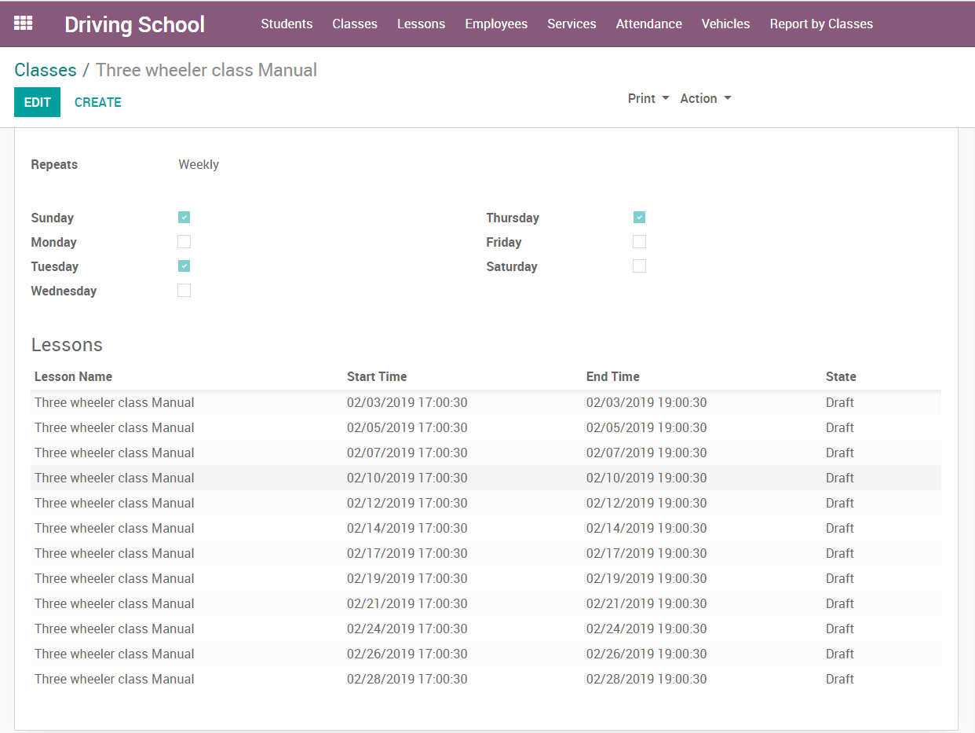Screen dimensions: 975x733
Task: Click the EDIT button
Action: (37, 102)
